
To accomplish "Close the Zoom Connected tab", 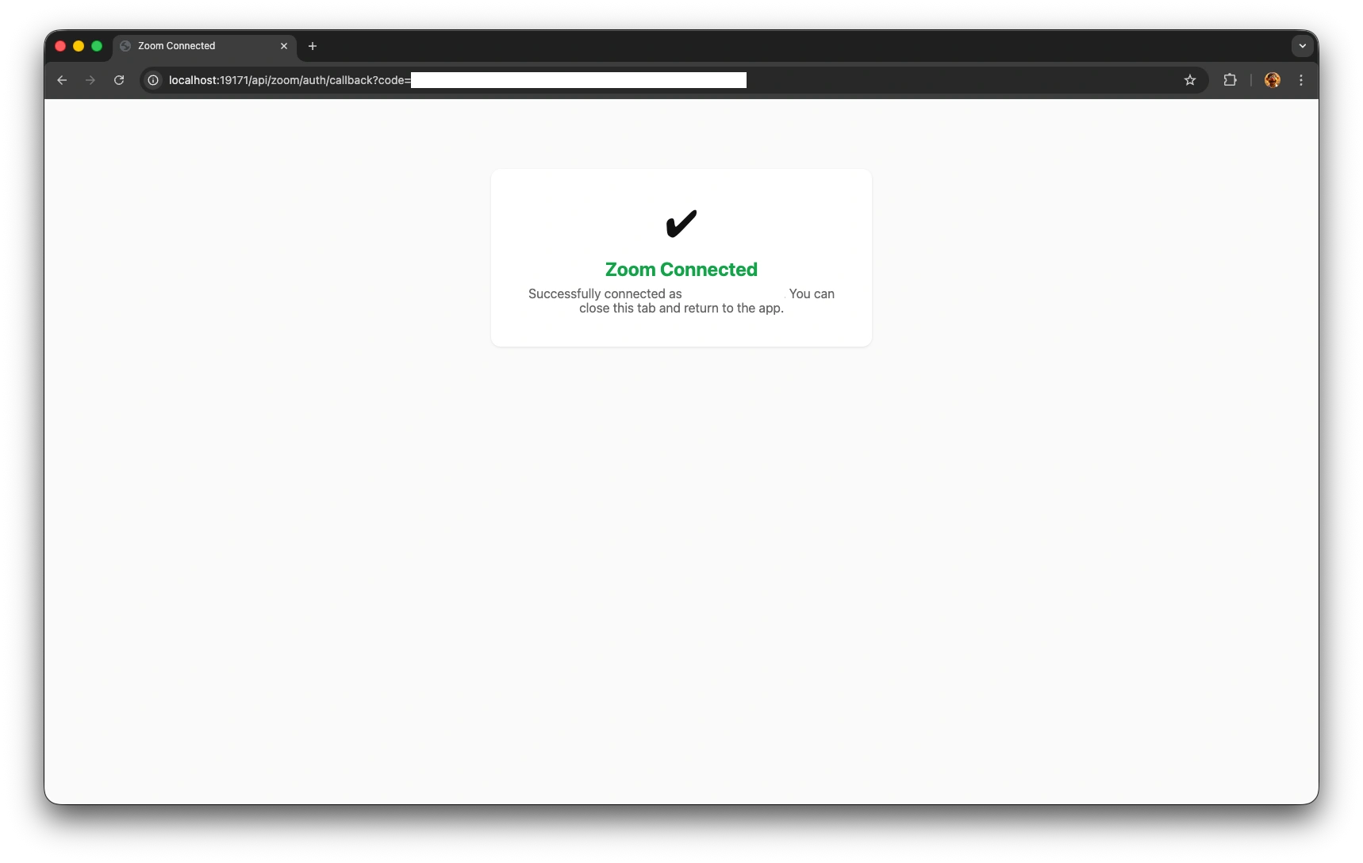I will (284, 46).
